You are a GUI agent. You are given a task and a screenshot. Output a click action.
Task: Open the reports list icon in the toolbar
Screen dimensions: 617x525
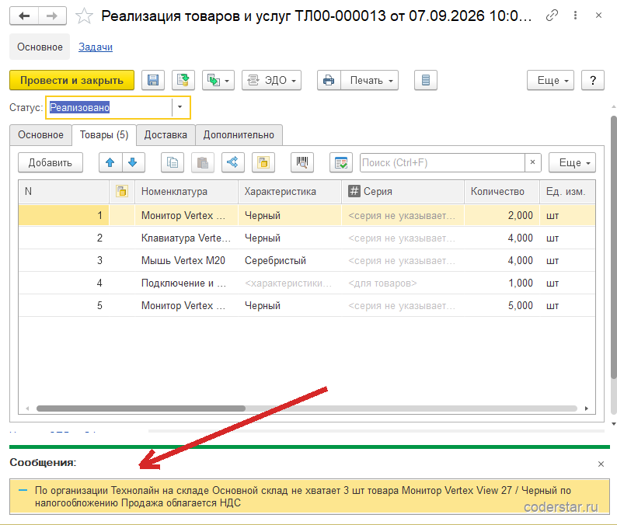coord(425,80)
